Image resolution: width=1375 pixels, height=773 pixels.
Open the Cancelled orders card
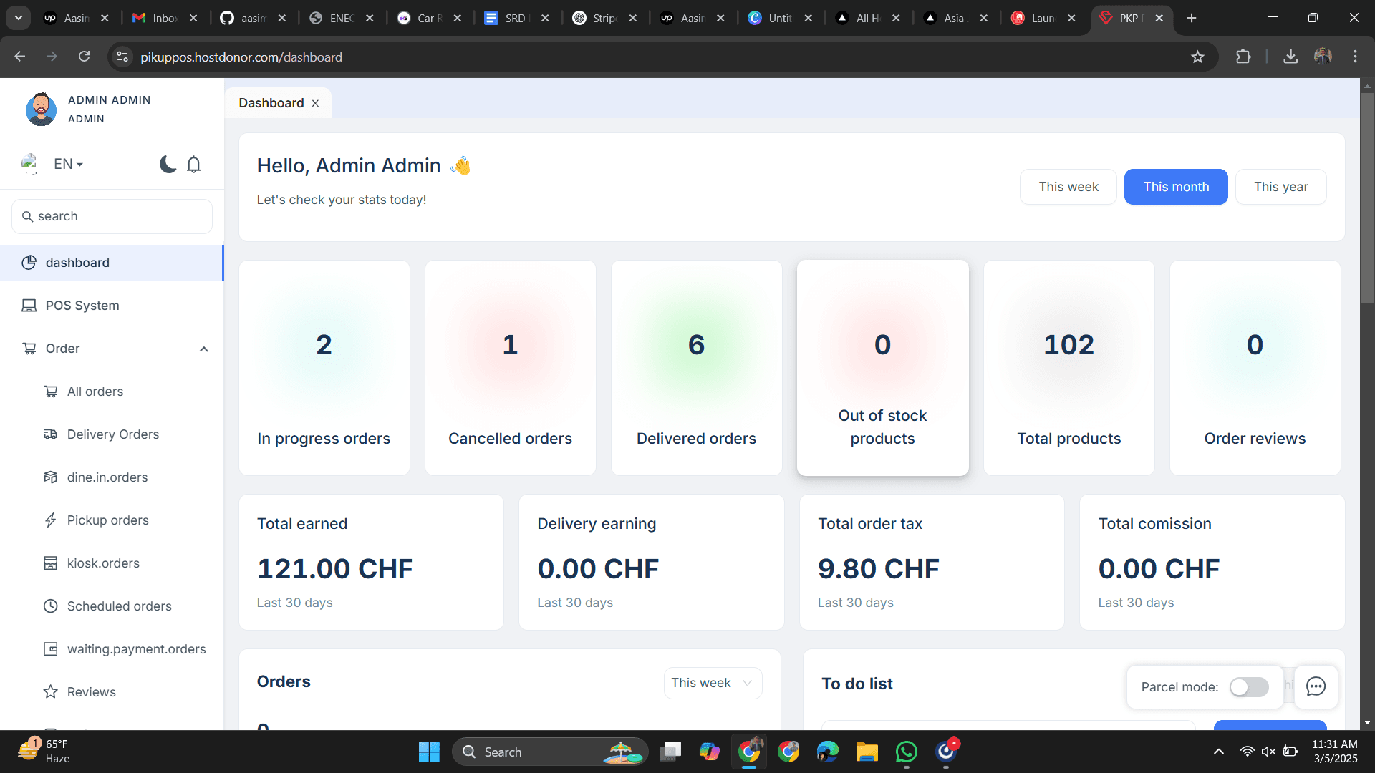tap(511, 368)
